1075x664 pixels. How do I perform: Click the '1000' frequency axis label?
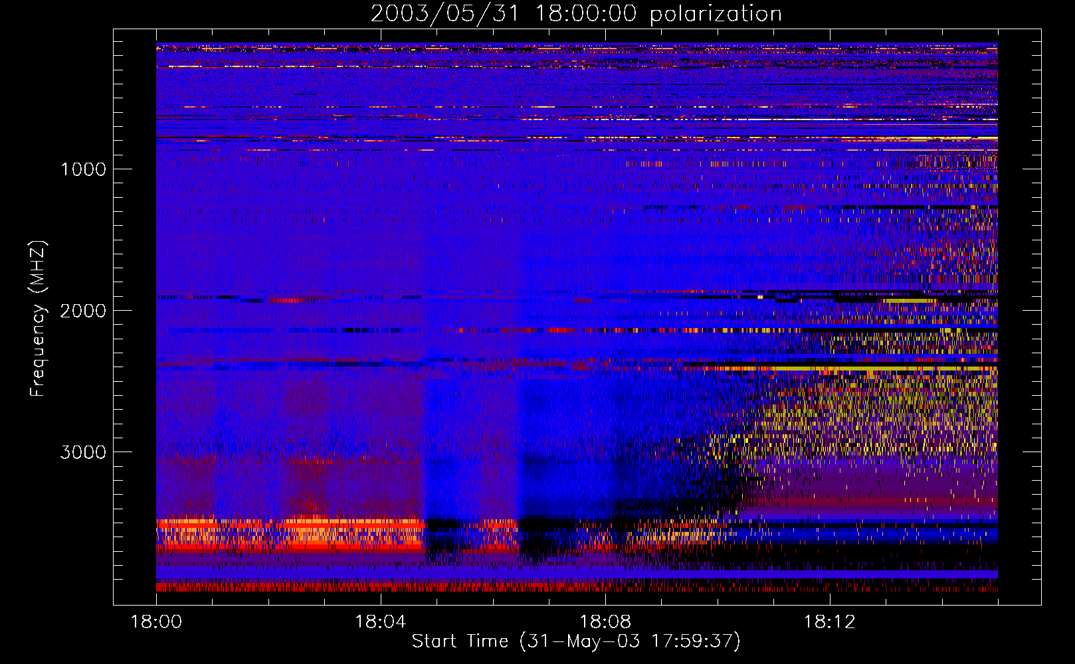(83, 169)
